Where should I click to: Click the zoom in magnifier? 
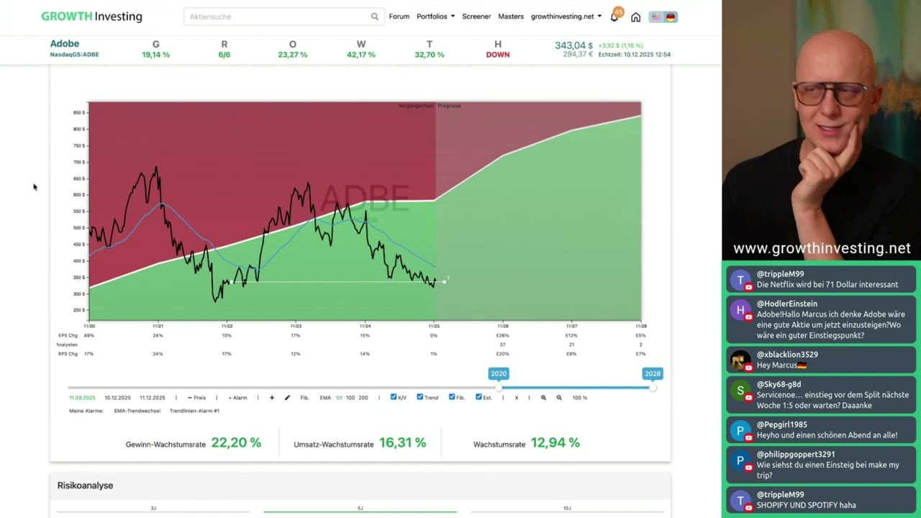543,398
